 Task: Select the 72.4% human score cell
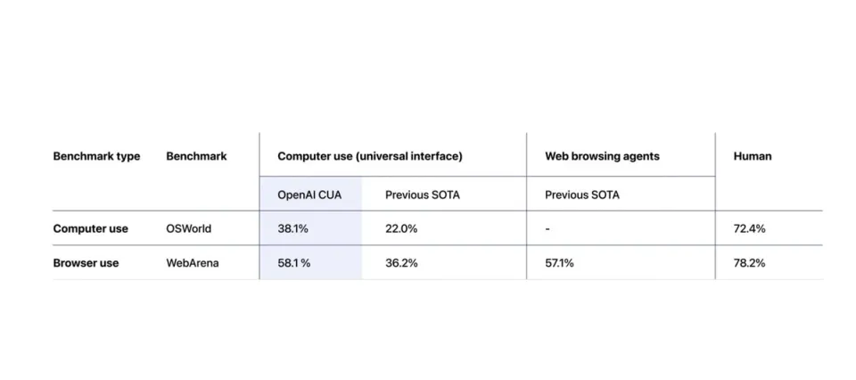[749, 228]
